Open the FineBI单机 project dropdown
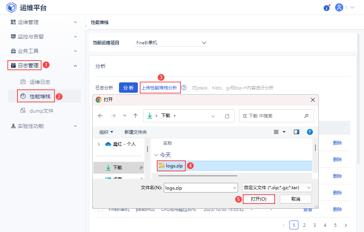364x232 pixels. tap(171, 43)
